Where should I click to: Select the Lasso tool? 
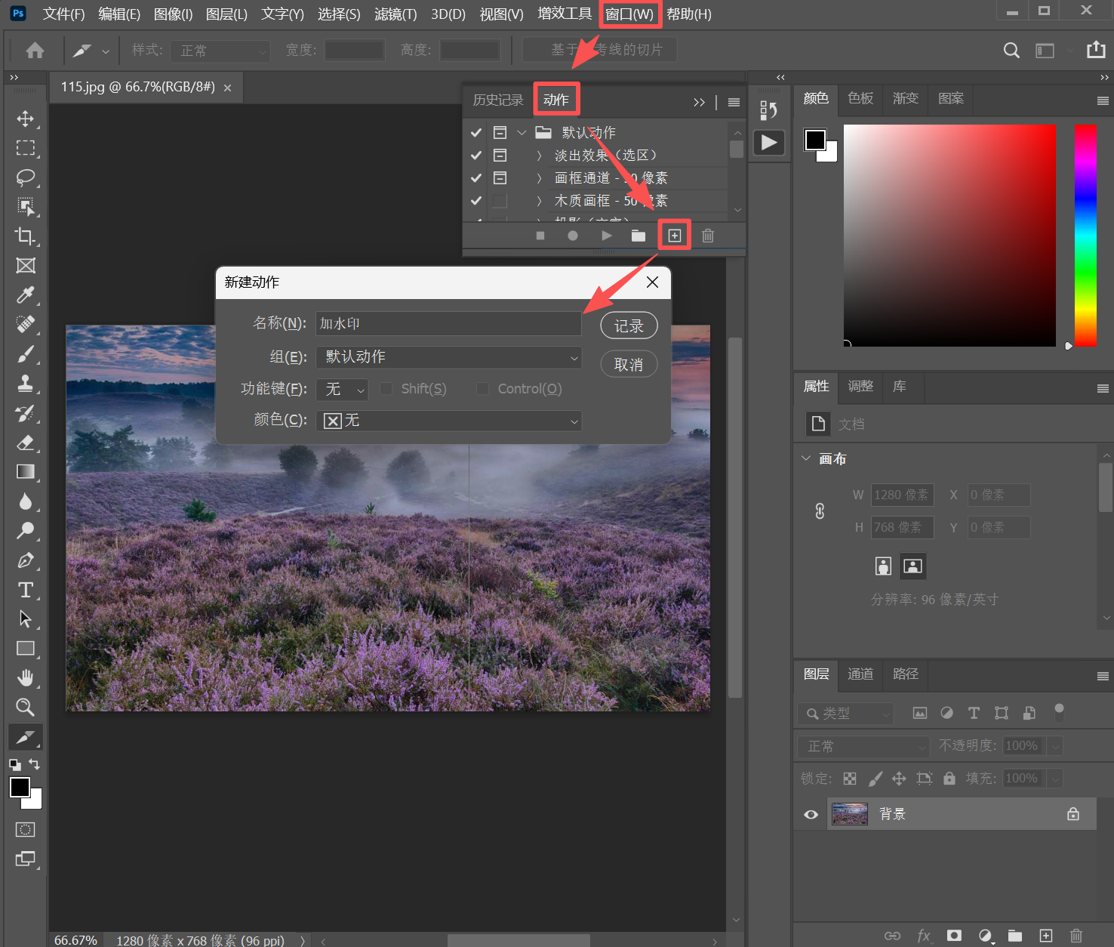click(x=26, y=177)
